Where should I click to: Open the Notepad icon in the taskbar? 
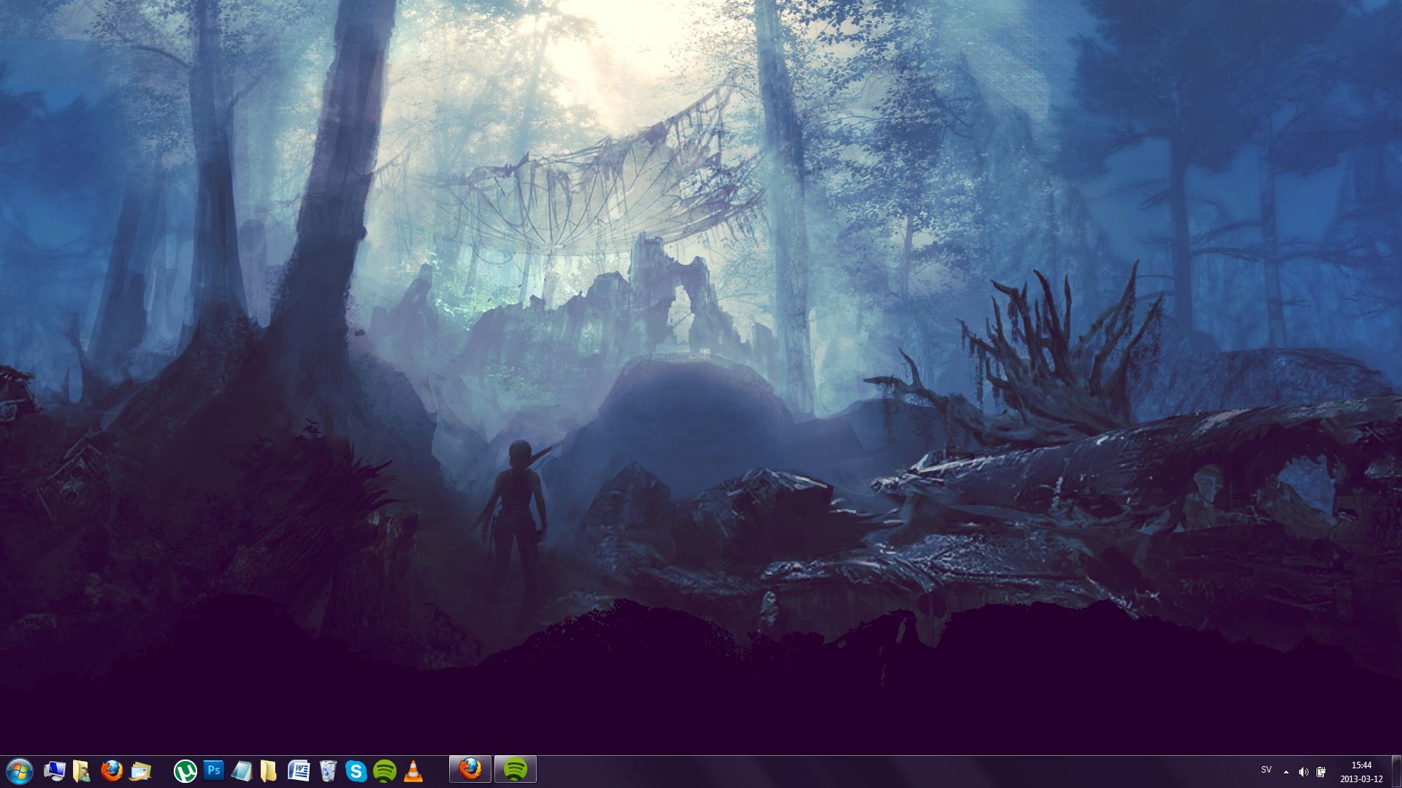242,770
